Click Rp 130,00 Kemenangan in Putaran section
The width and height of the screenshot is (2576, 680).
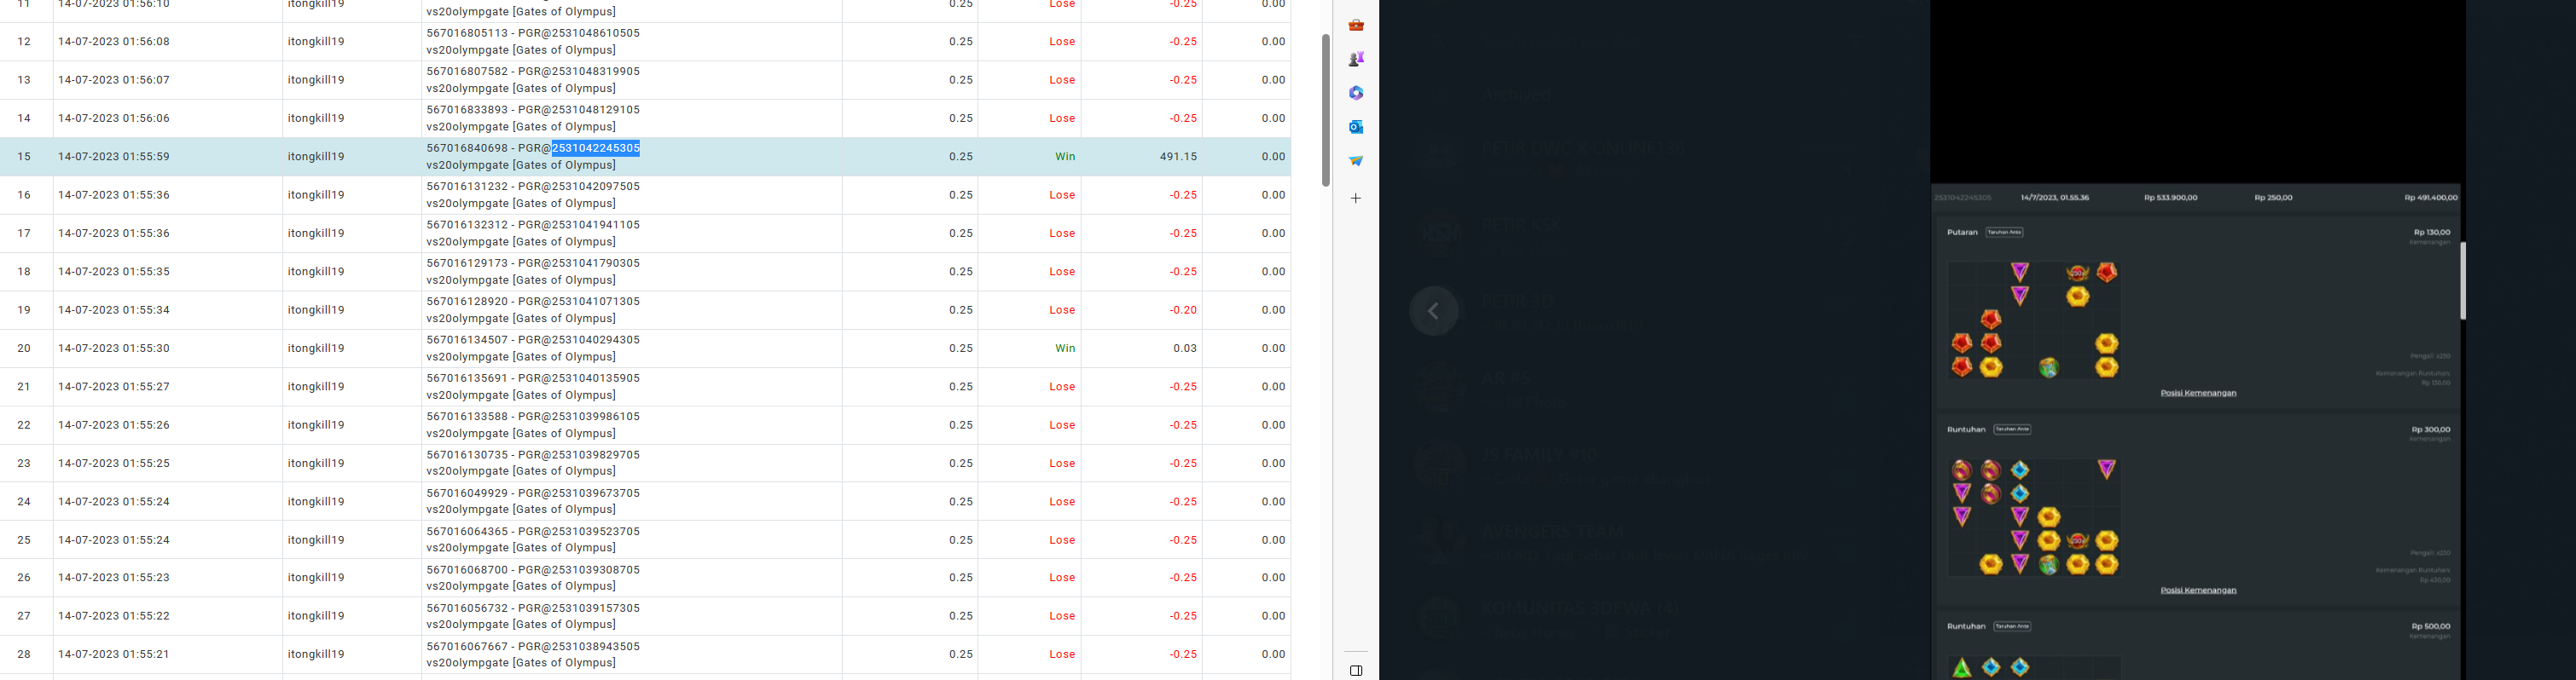2432,233
